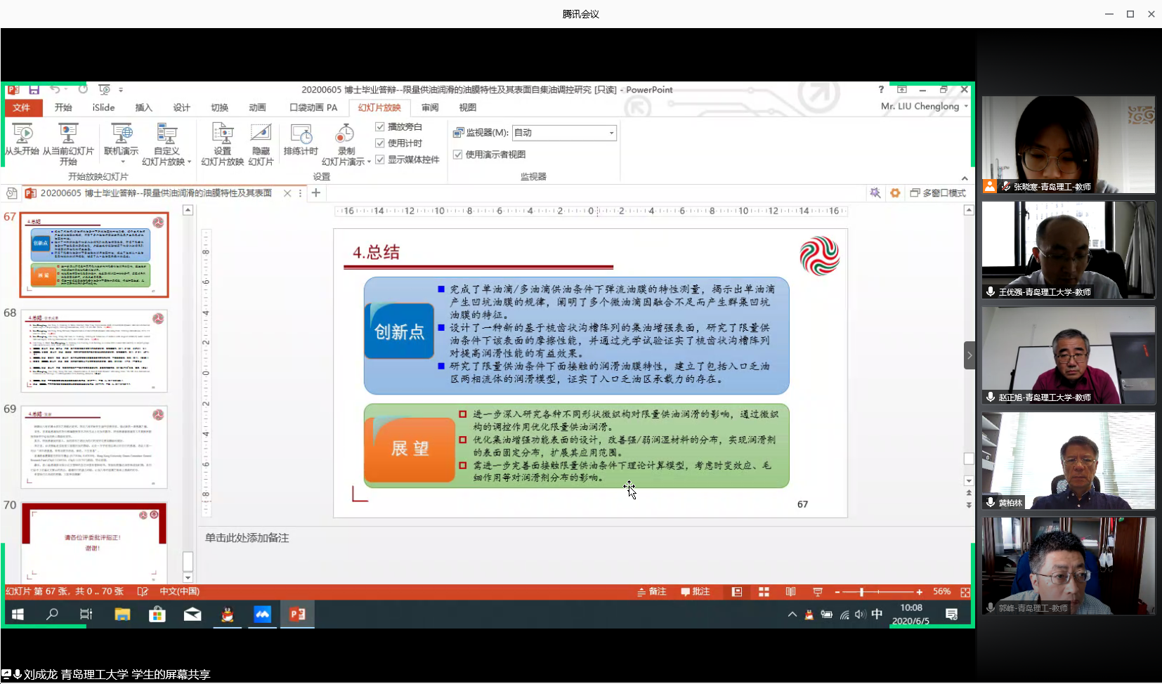This screenshot has width=1162, height=684.
Task: Open the Monitor (监视器) dropdown set to 自动
Action: coord(564,133)
